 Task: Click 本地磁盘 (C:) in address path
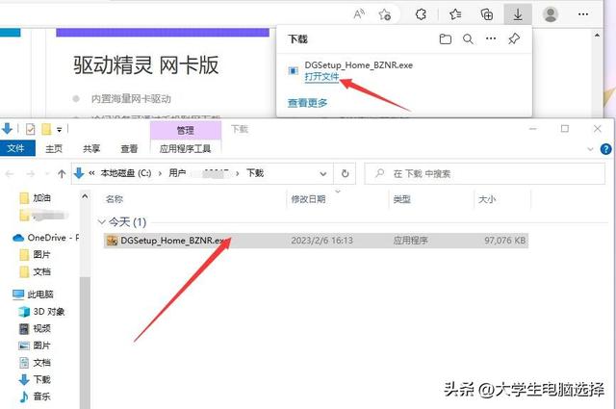126,173
